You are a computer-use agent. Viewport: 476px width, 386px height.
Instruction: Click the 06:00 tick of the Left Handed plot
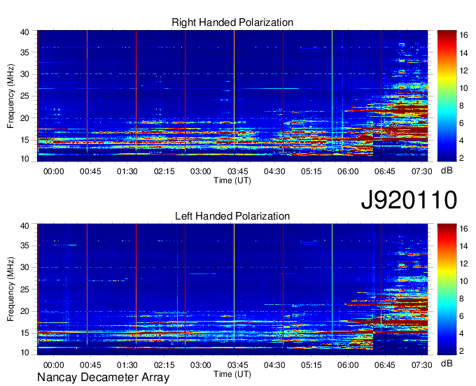(x=348, y=365)
